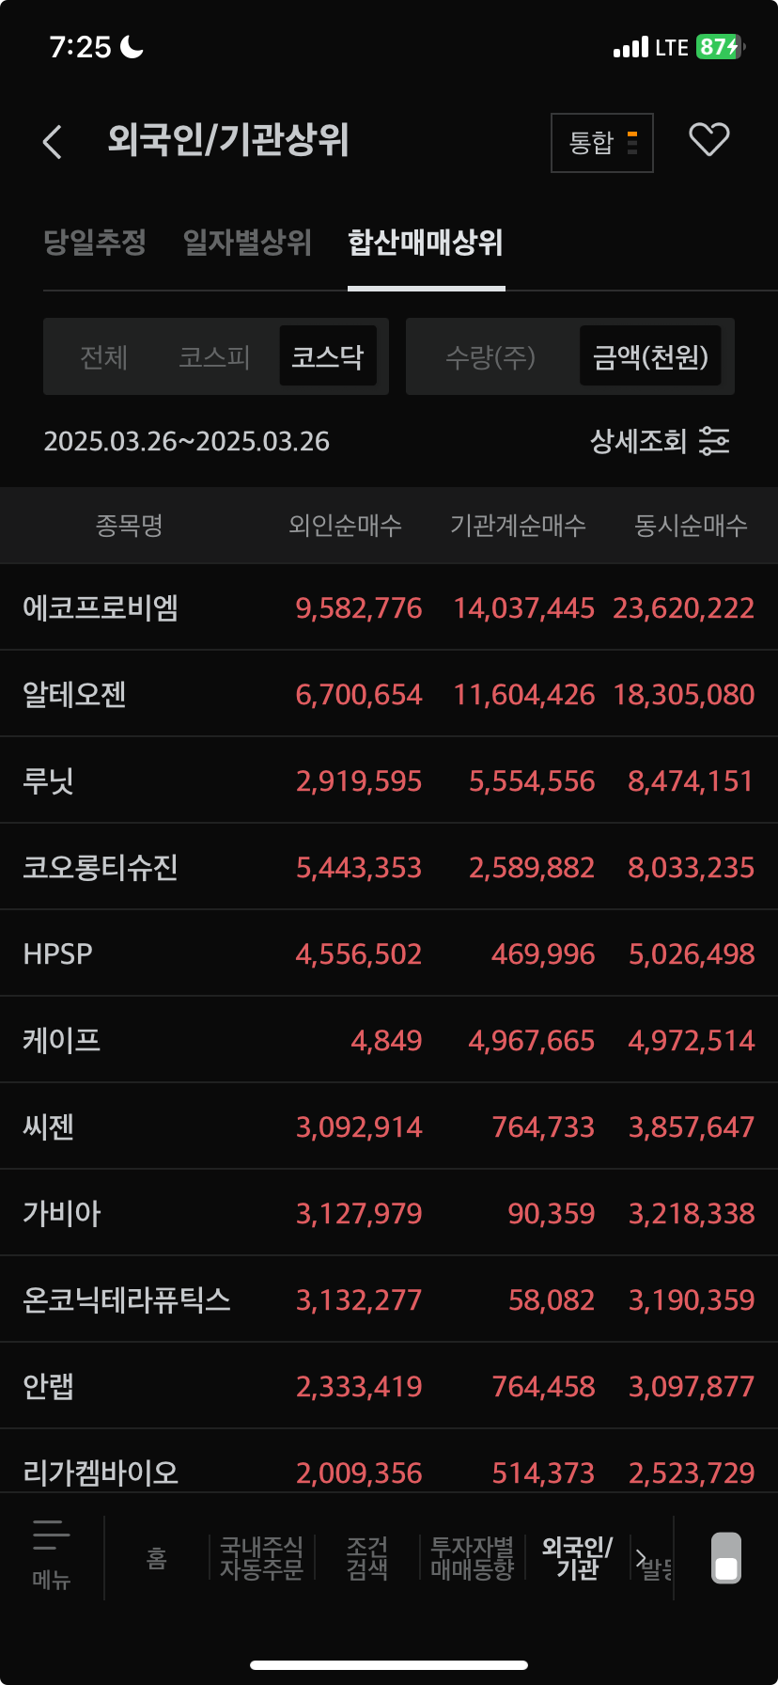Tap 루닛 foreign value 2,919,595
The image size is (778, 1685).
tap(359, 781)
